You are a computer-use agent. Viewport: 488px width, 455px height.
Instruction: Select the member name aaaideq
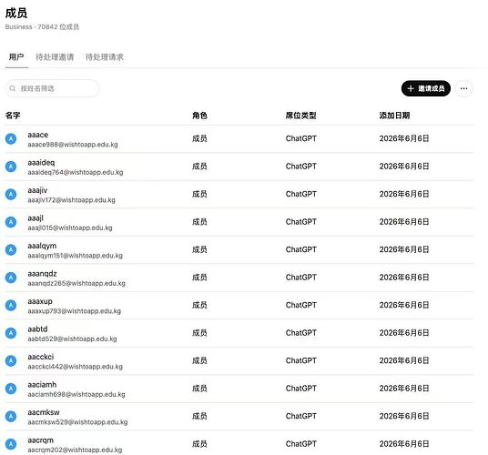pyautogui.click(x=41, y=163)
